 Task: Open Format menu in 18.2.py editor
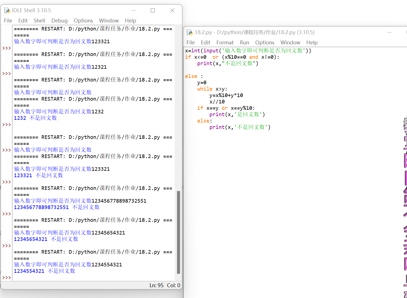click(225, 42)
